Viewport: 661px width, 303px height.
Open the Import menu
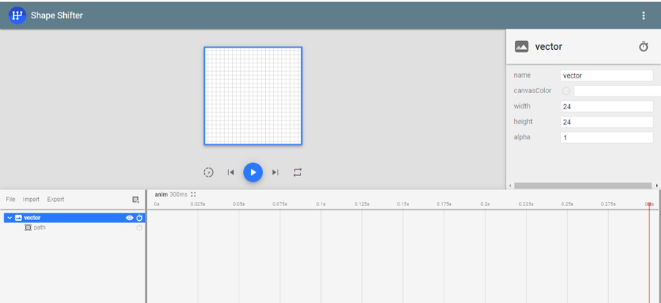coord(31,199)
